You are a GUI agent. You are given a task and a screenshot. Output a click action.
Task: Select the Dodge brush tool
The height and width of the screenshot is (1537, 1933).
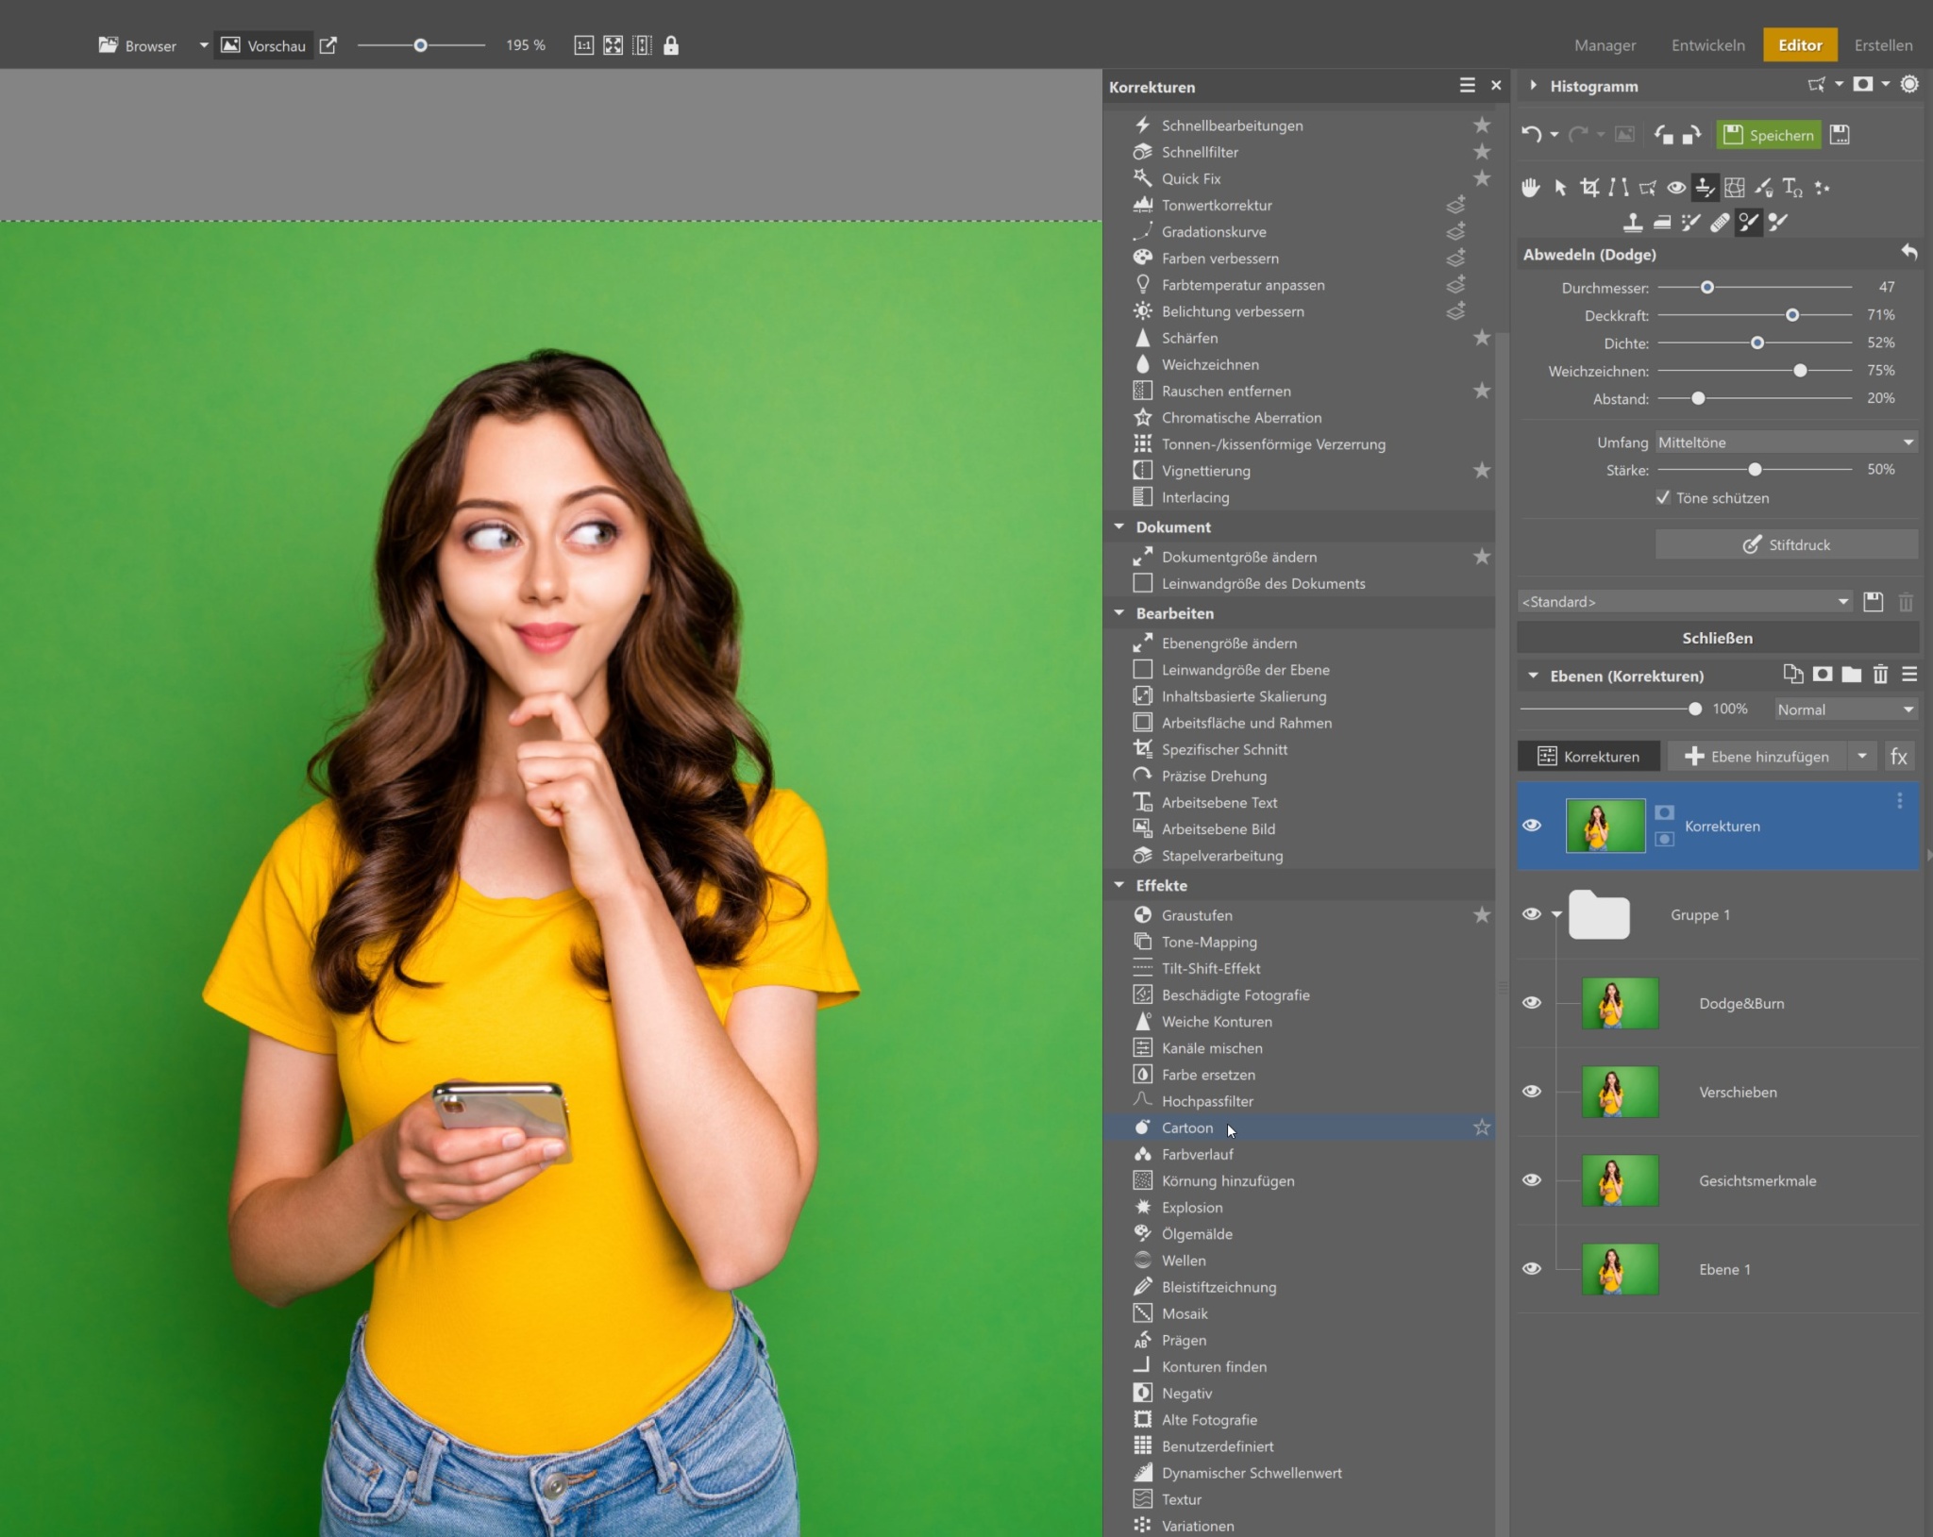[1749, 223]
